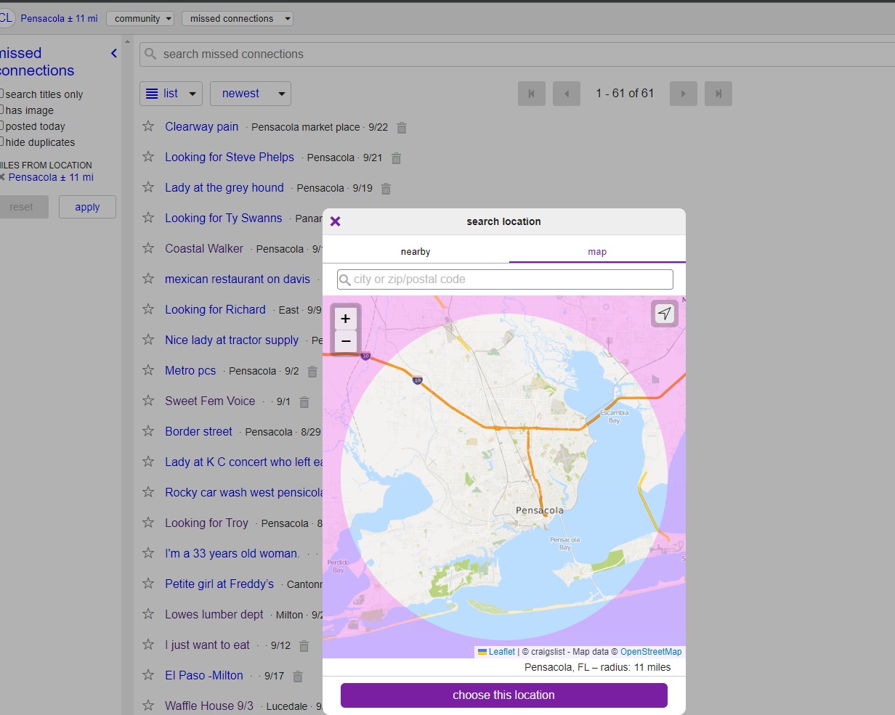The image size is (895, 715).
Task: Open the Coastal Walker listing
Action: coord(204,248)
